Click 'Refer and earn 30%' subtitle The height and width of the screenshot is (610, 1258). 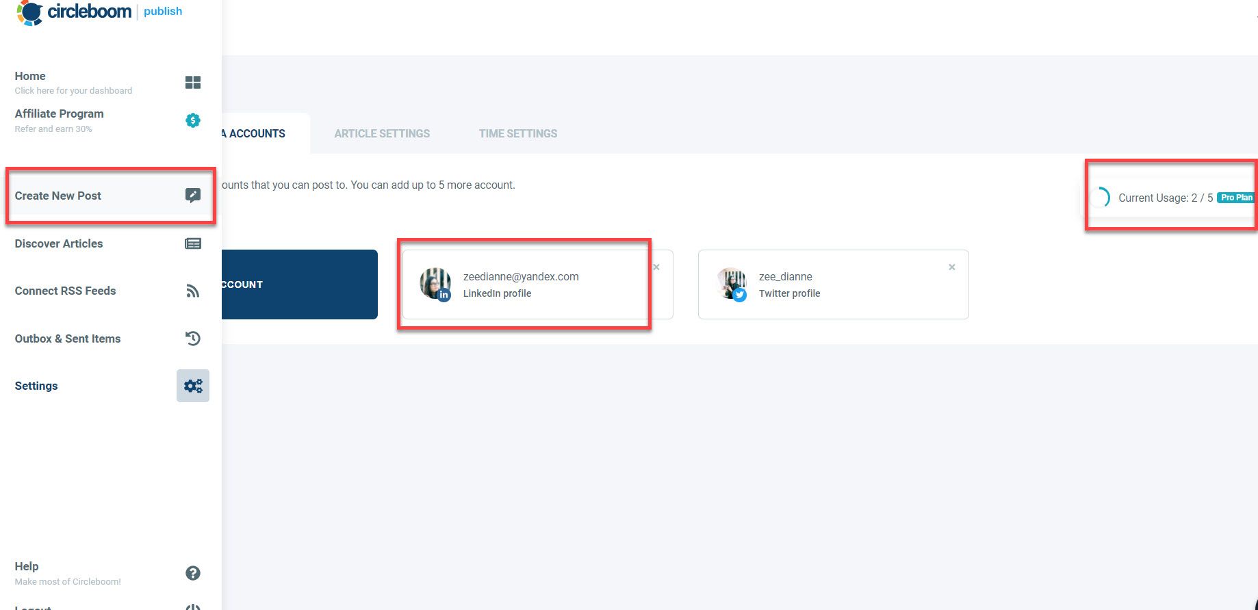(53, 129)
